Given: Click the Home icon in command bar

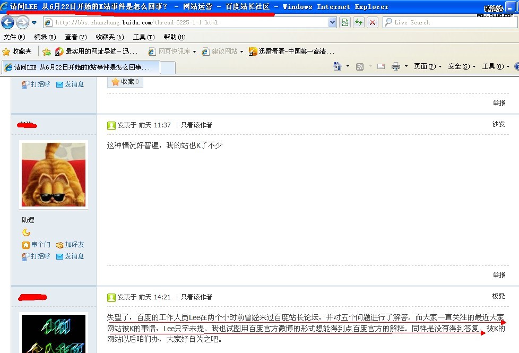Looking at the screenshot, I should [x=338, y=66].
